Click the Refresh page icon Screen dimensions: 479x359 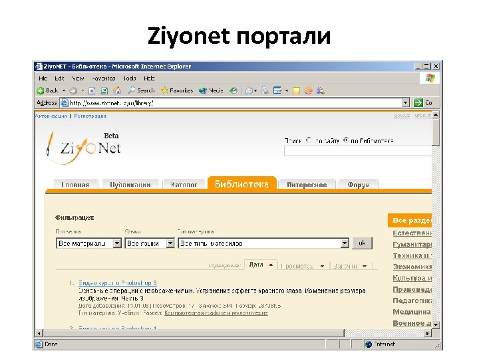click(x=104, y=90)
